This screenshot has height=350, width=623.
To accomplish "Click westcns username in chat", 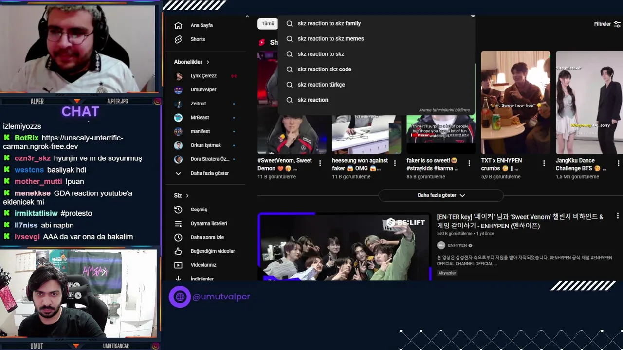I will coord(29,170).
